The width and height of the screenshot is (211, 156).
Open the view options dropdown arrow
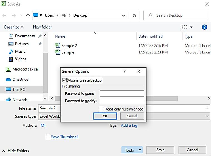coord(191,27)
